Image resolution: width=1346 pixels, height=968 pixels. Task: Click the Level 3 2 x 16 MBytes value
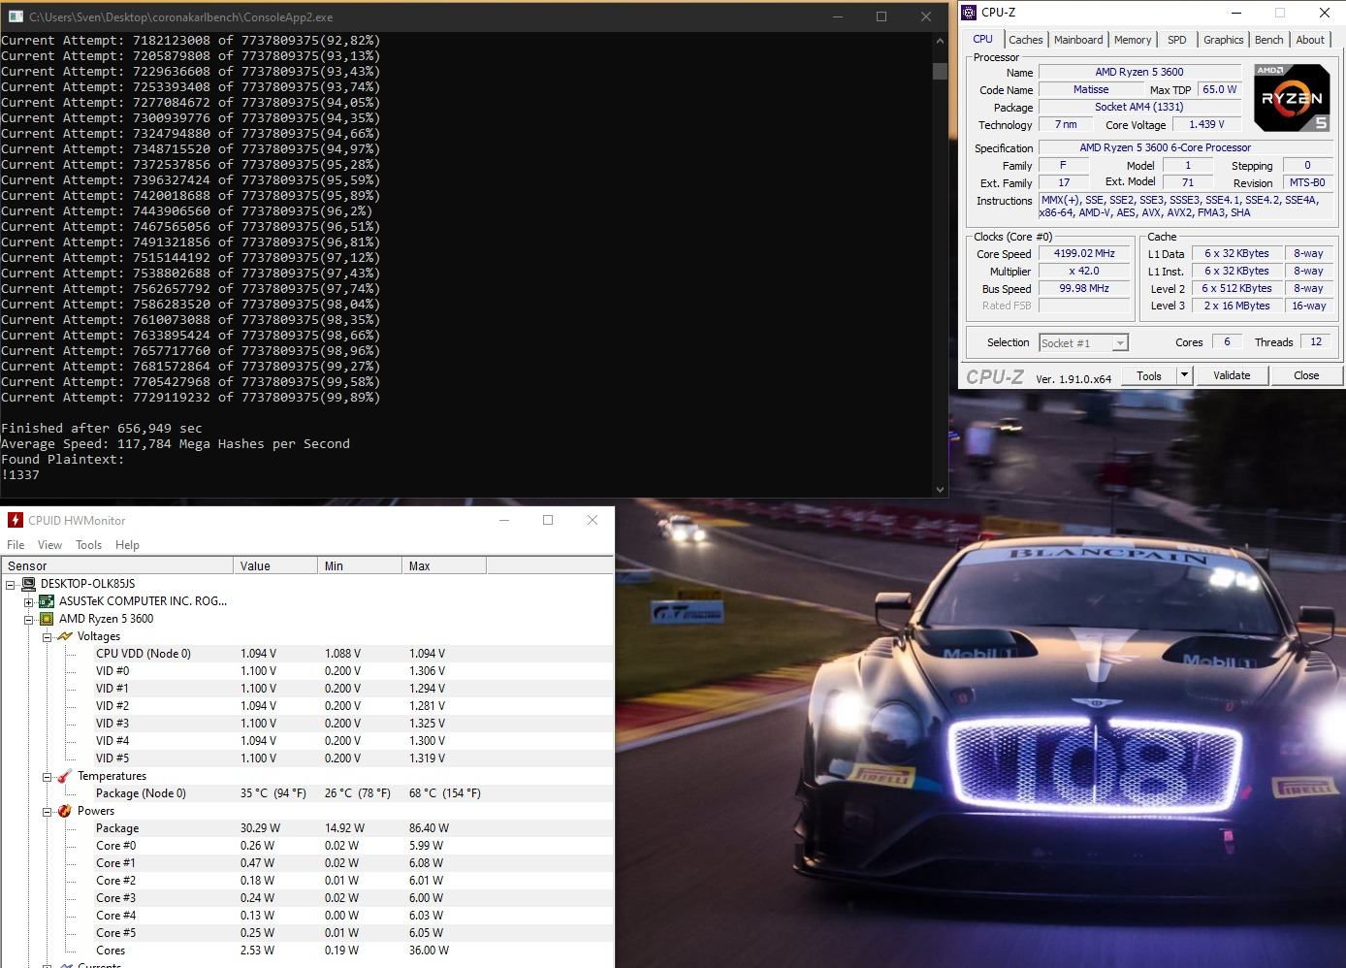click(1236, 306)
